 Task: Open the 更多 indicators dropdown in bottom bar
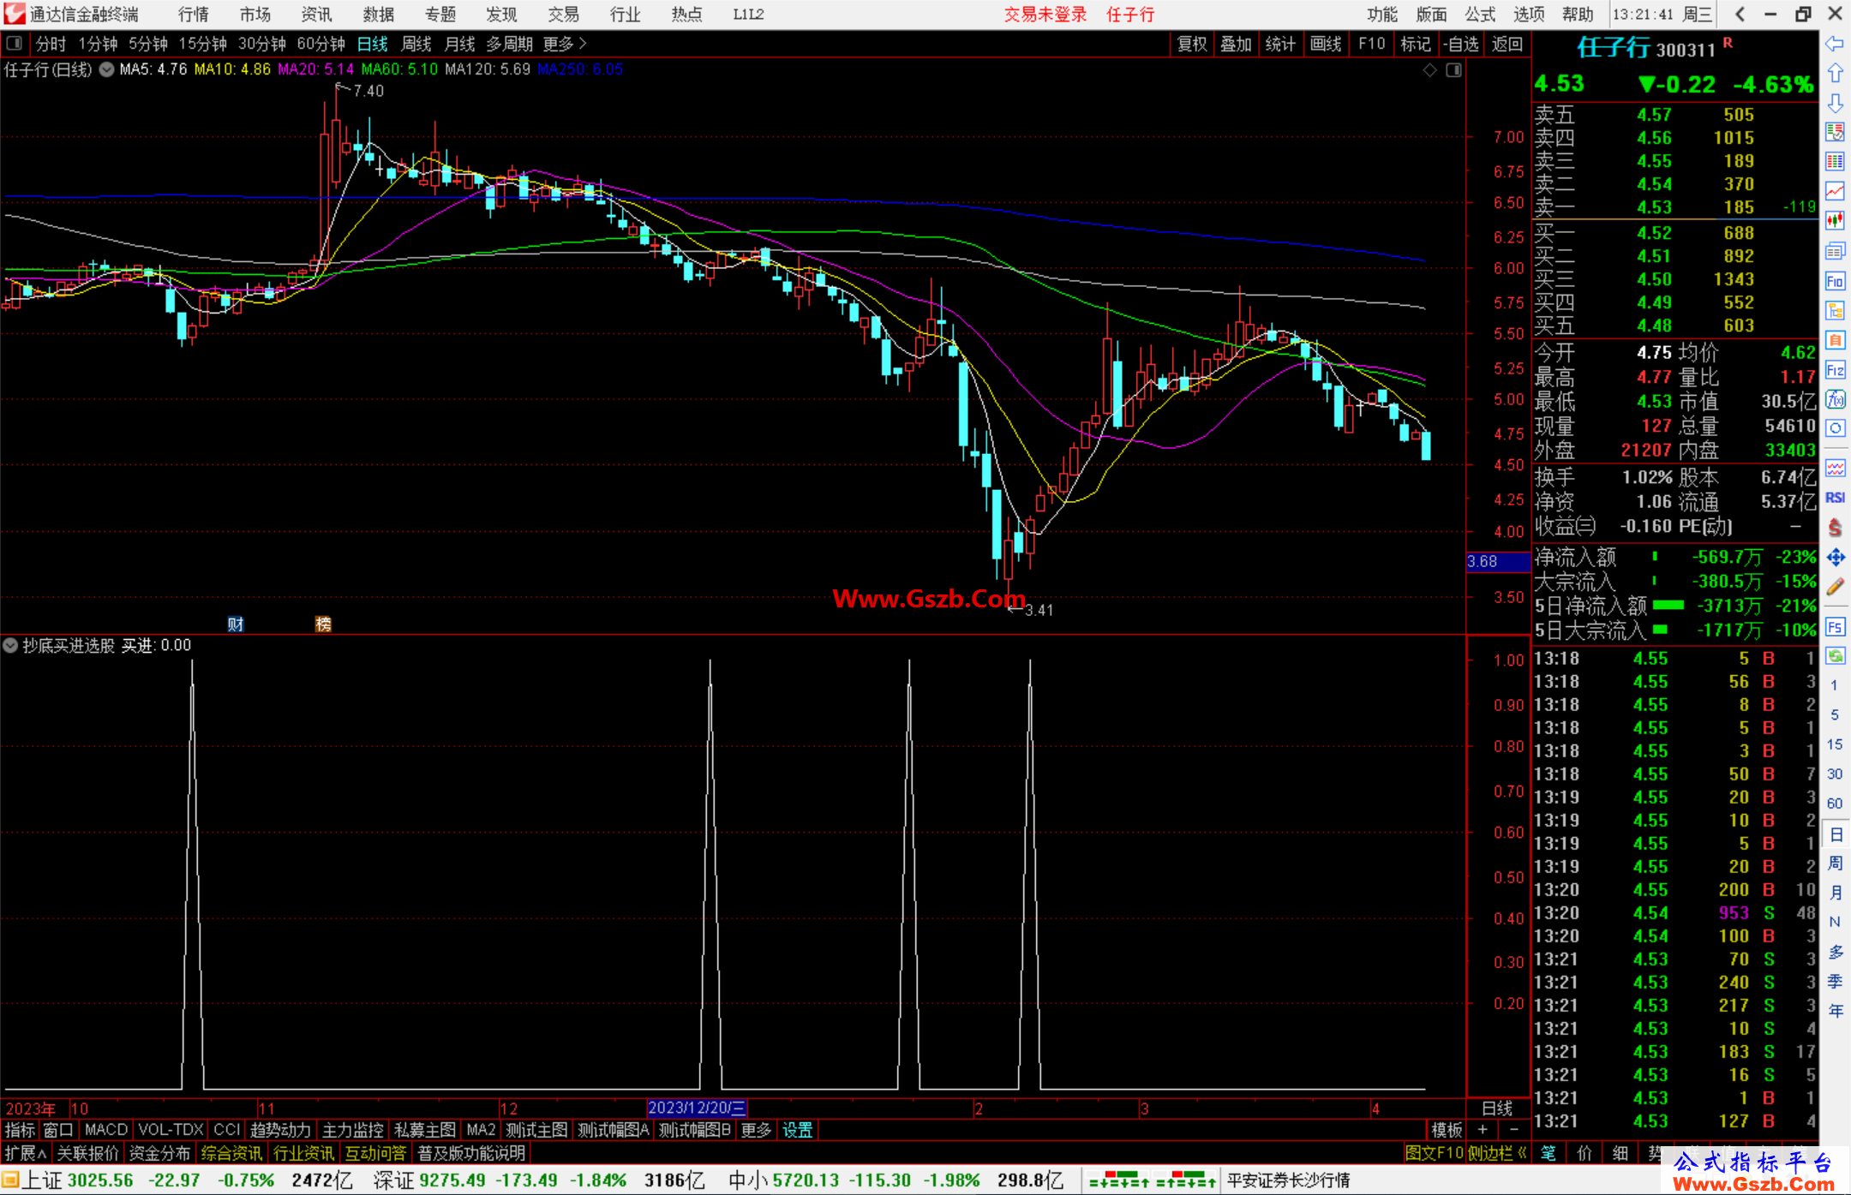pyautogui.click(x=756, y=1130)
